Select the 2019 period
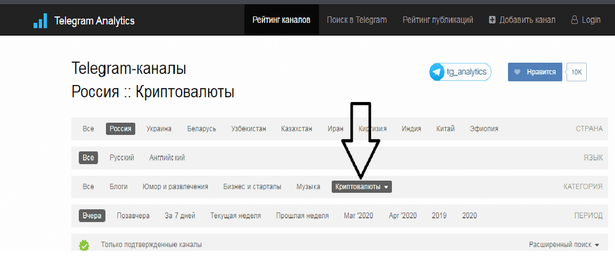Viewport: 615px width, 264px height. (x=439, y=216)
